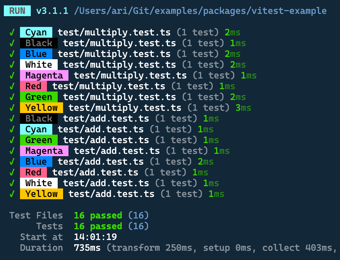
Task: Click the checkmark beside the Cyan multiply test
Action: pos(12,32)
